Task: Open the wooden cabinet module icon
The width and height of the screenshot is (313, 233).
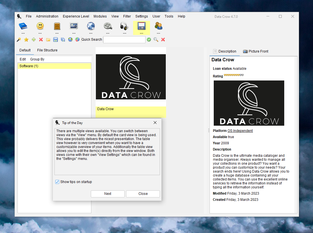Action: pos(57,26)
